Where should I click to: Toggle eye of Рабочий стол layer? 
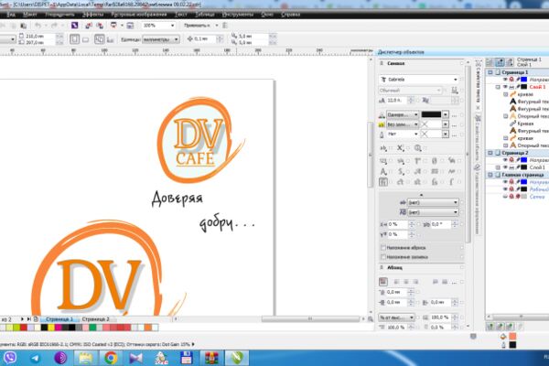505,189
